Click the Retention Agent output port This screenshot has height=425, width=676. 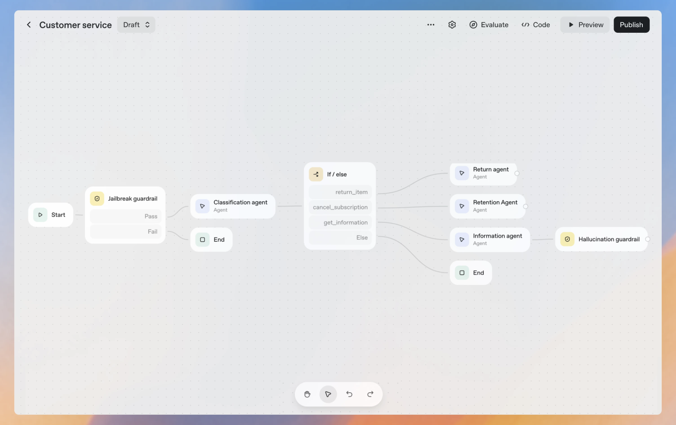point(526,206)
